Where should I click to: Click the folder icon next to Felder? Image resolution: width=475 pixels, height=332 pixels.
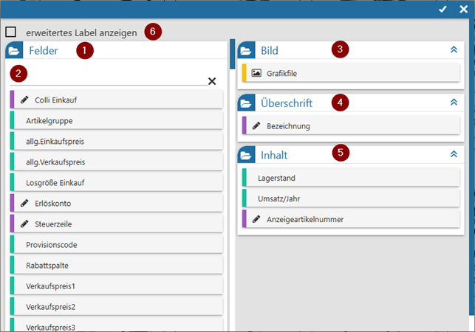[16, 51]
